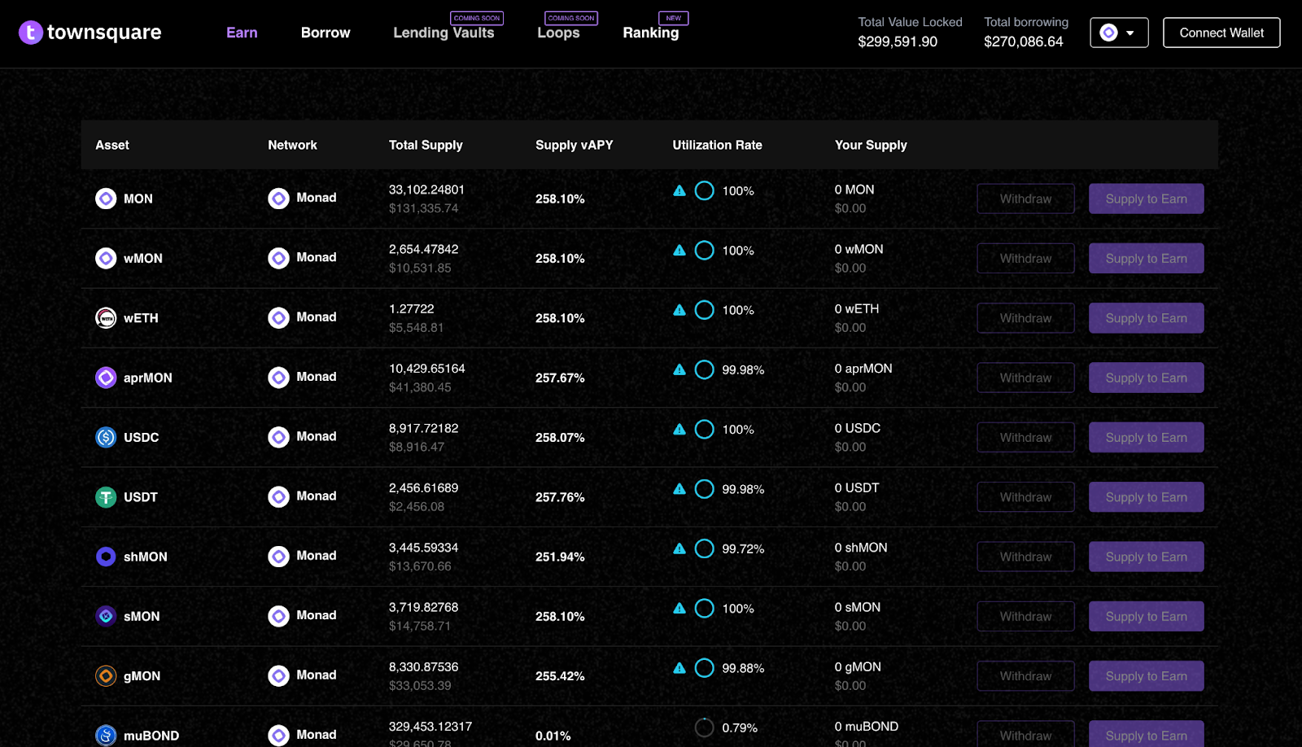This screenshot has width=1302, height=747.
Task: Click the USDC asset icon
Action: pos(106,437)
